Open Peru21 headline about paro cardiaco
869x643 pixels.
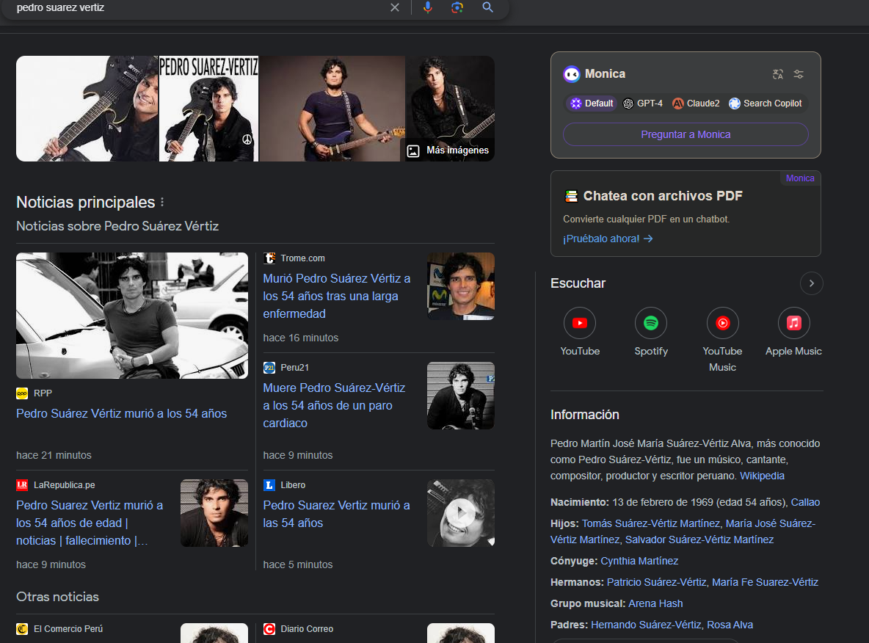pos(334,405)
